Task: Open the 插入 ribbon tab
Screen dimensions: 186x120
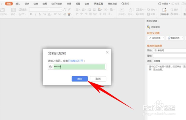Action: coord(18,4)
